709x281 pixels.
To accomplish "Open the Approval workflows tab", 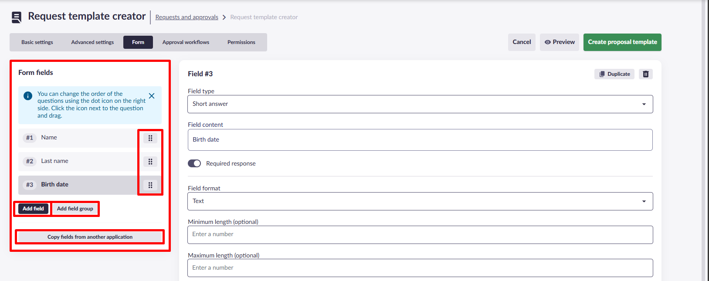I will (x=186, y=42).
